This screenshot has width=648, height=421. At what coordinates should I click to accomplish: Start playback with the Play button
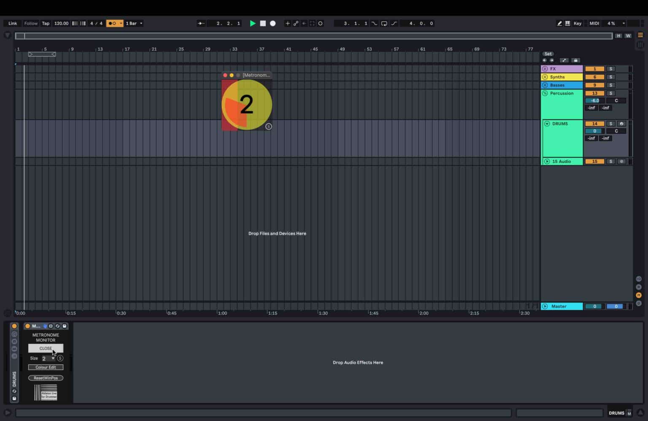pyautogui.click(x=252, y=23)
